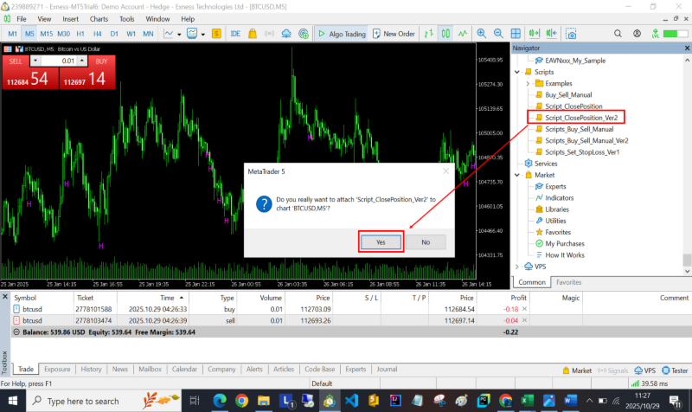Zoom out on the chart
The image size is (692, 412).
click(498, 34)
